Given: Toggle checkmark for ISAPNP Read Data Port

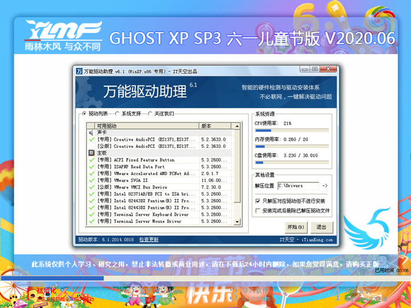Looking at the screenshot, I should 91,167.
